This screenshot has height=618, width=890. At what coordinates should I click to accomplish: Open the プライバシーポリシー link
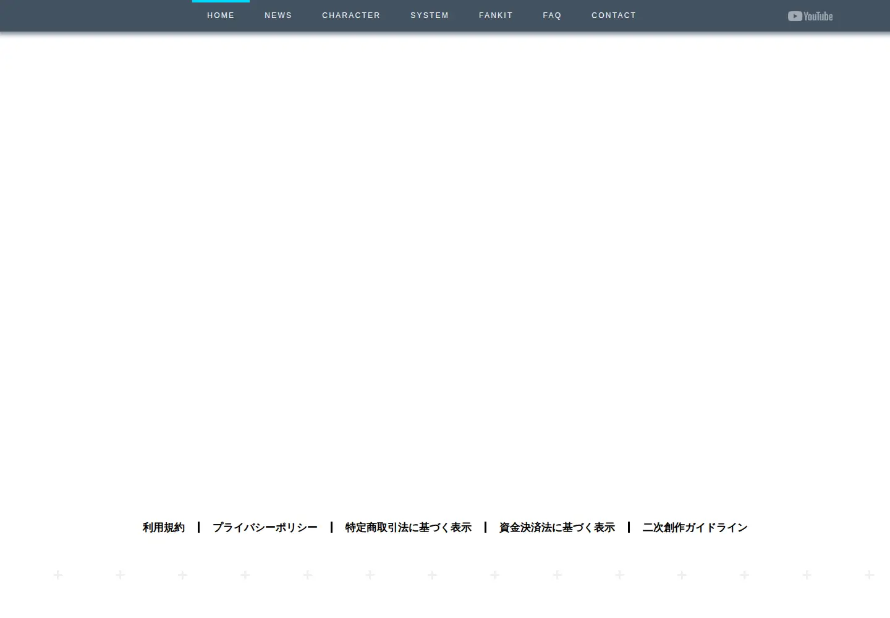click(x=265, y=527)
